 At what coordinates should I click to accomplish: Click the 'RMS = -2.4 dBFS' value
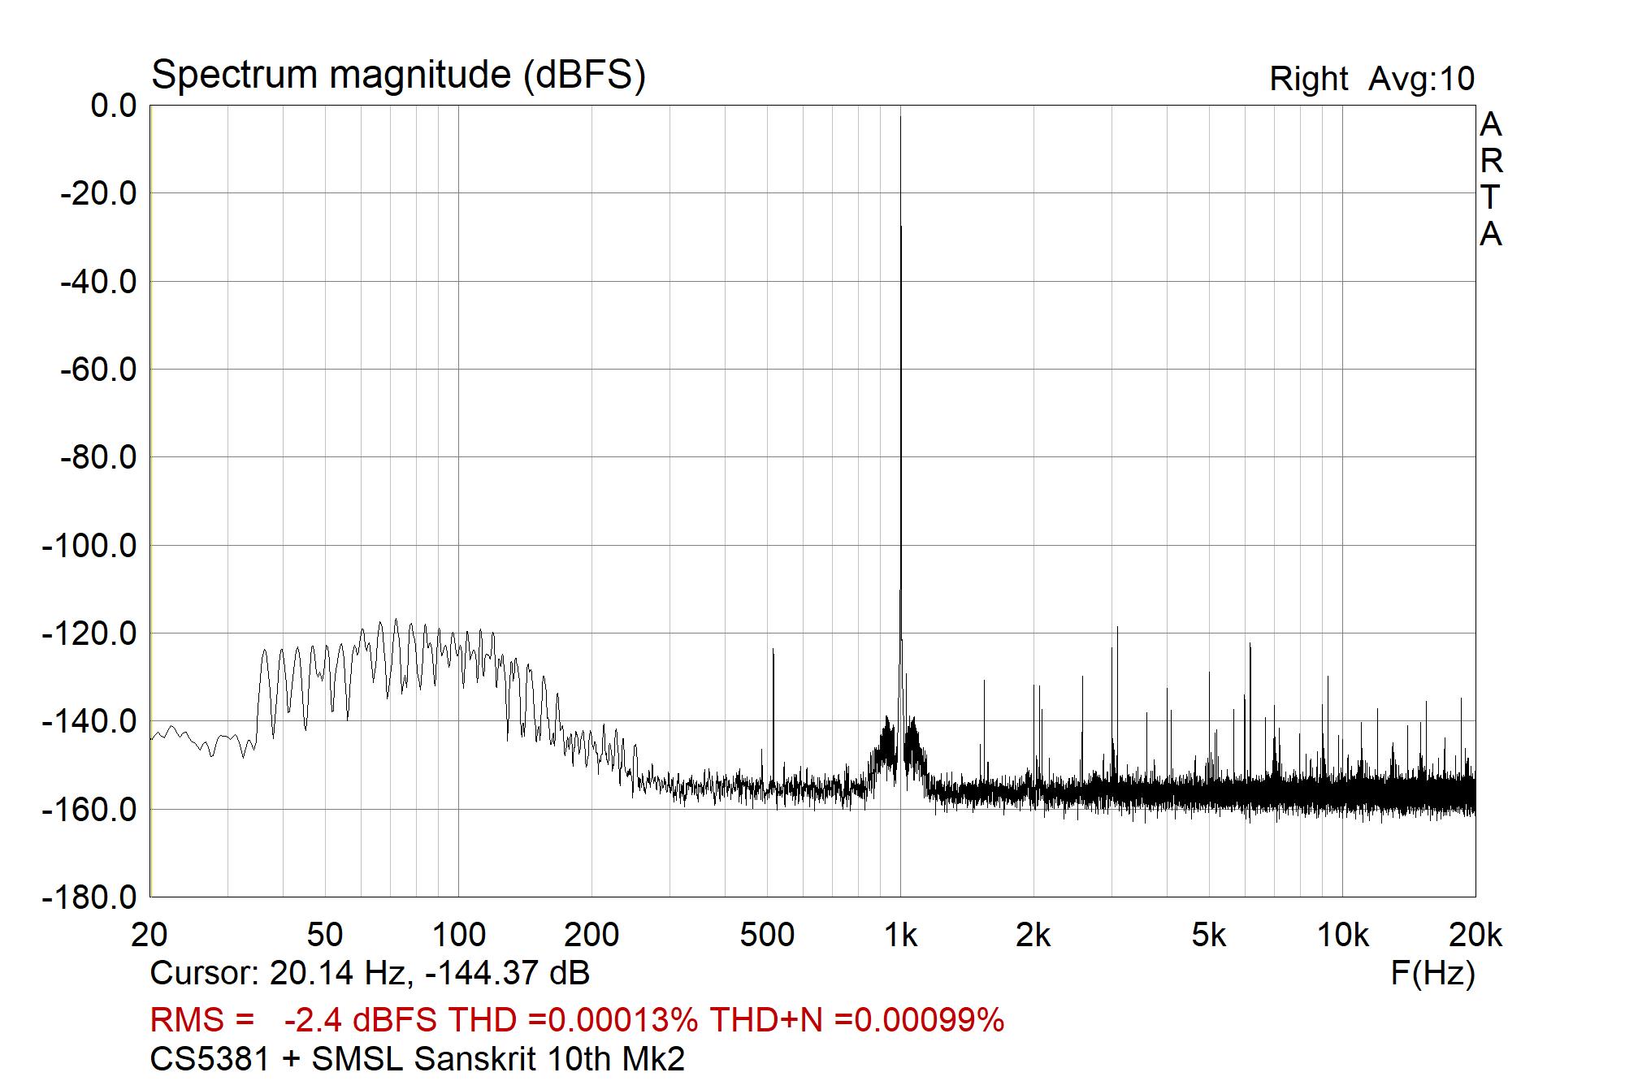tap(293, 1019)
